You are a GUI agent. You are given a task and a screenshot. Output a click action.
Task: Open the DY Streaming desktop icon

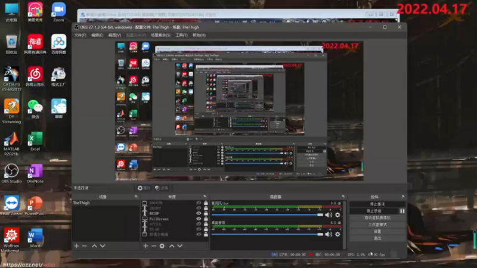pos(11,111)
